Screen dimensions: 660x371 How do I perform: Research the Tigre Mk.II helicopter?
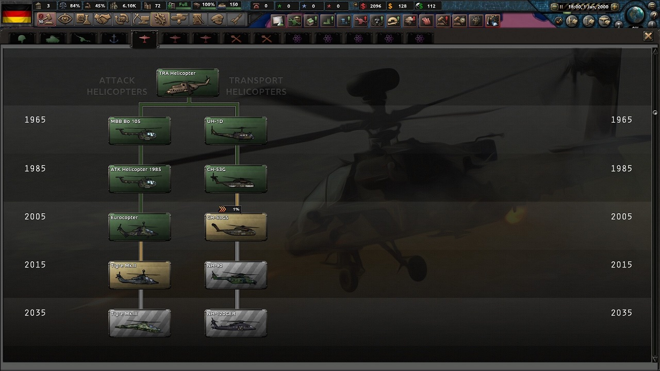[140, 275]
